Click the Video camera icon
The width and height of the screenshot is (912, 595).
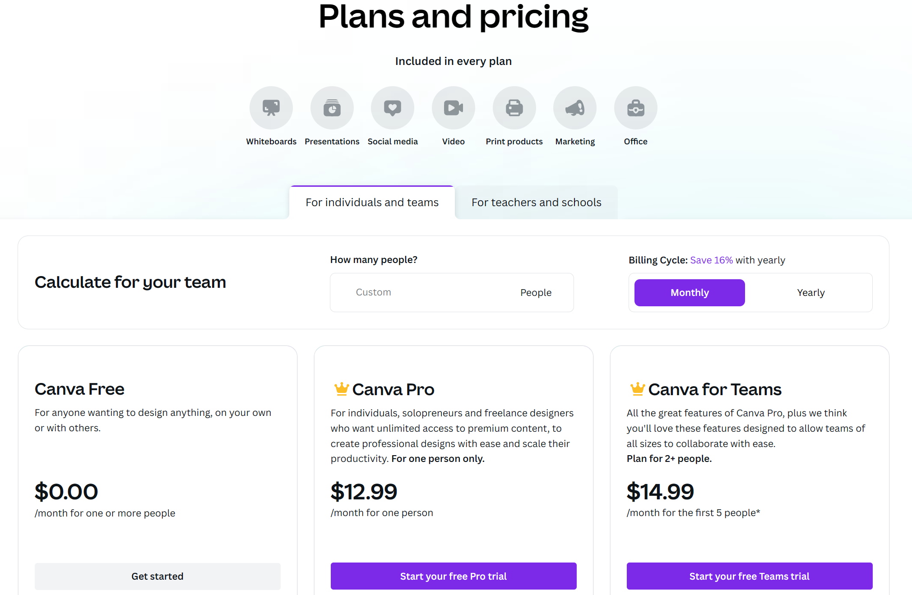(454, 108)
